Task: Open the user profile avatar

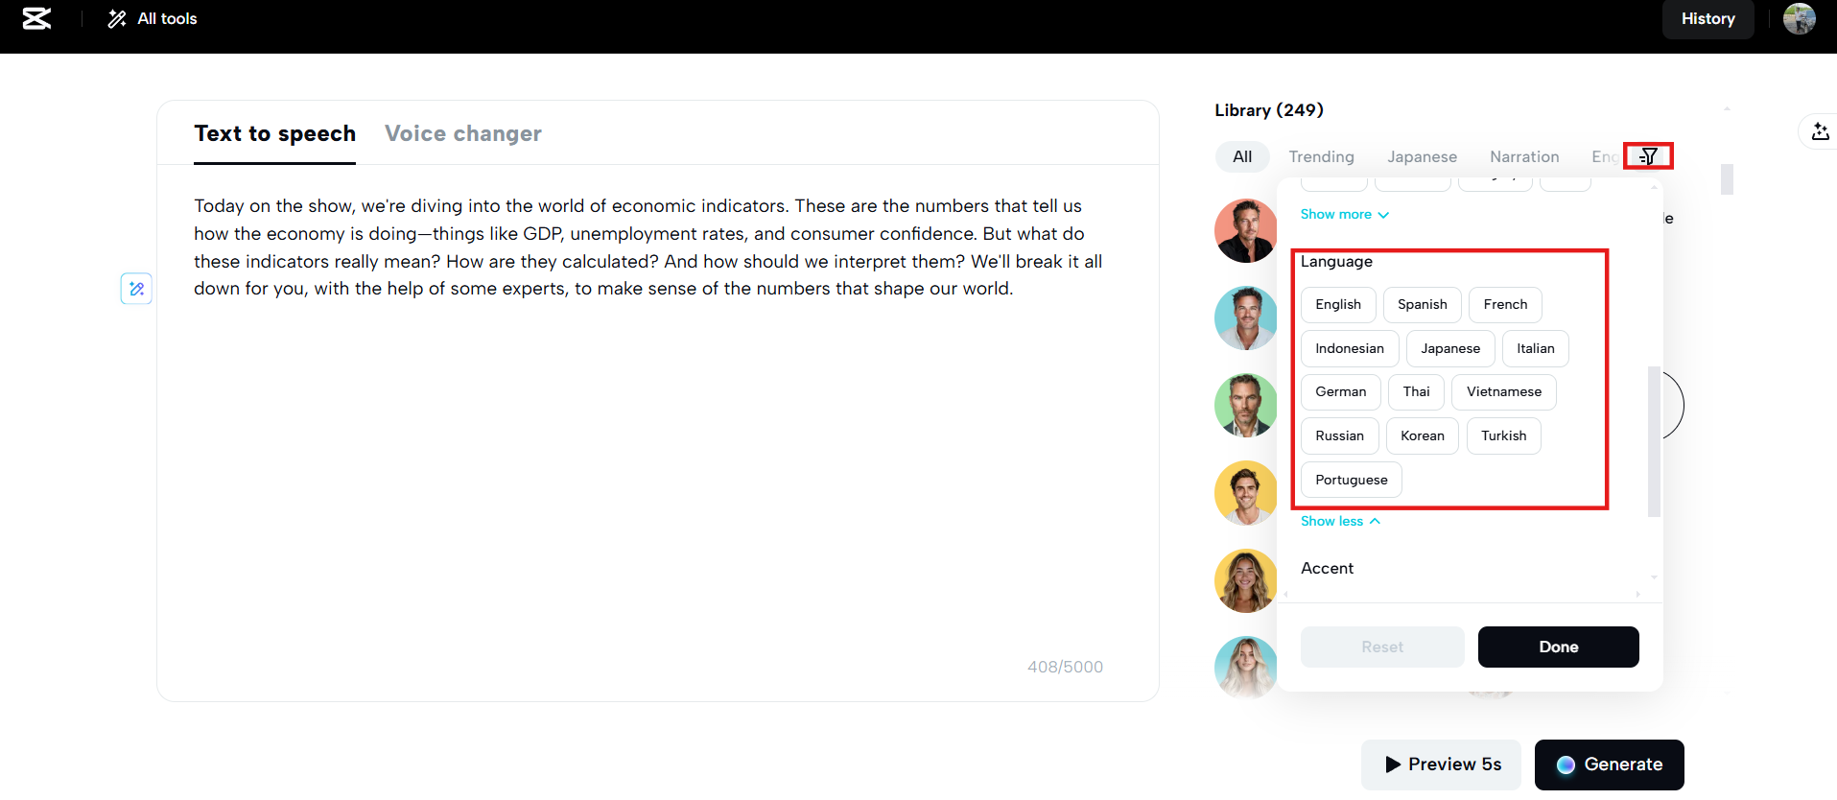Action: point(1799,18)
